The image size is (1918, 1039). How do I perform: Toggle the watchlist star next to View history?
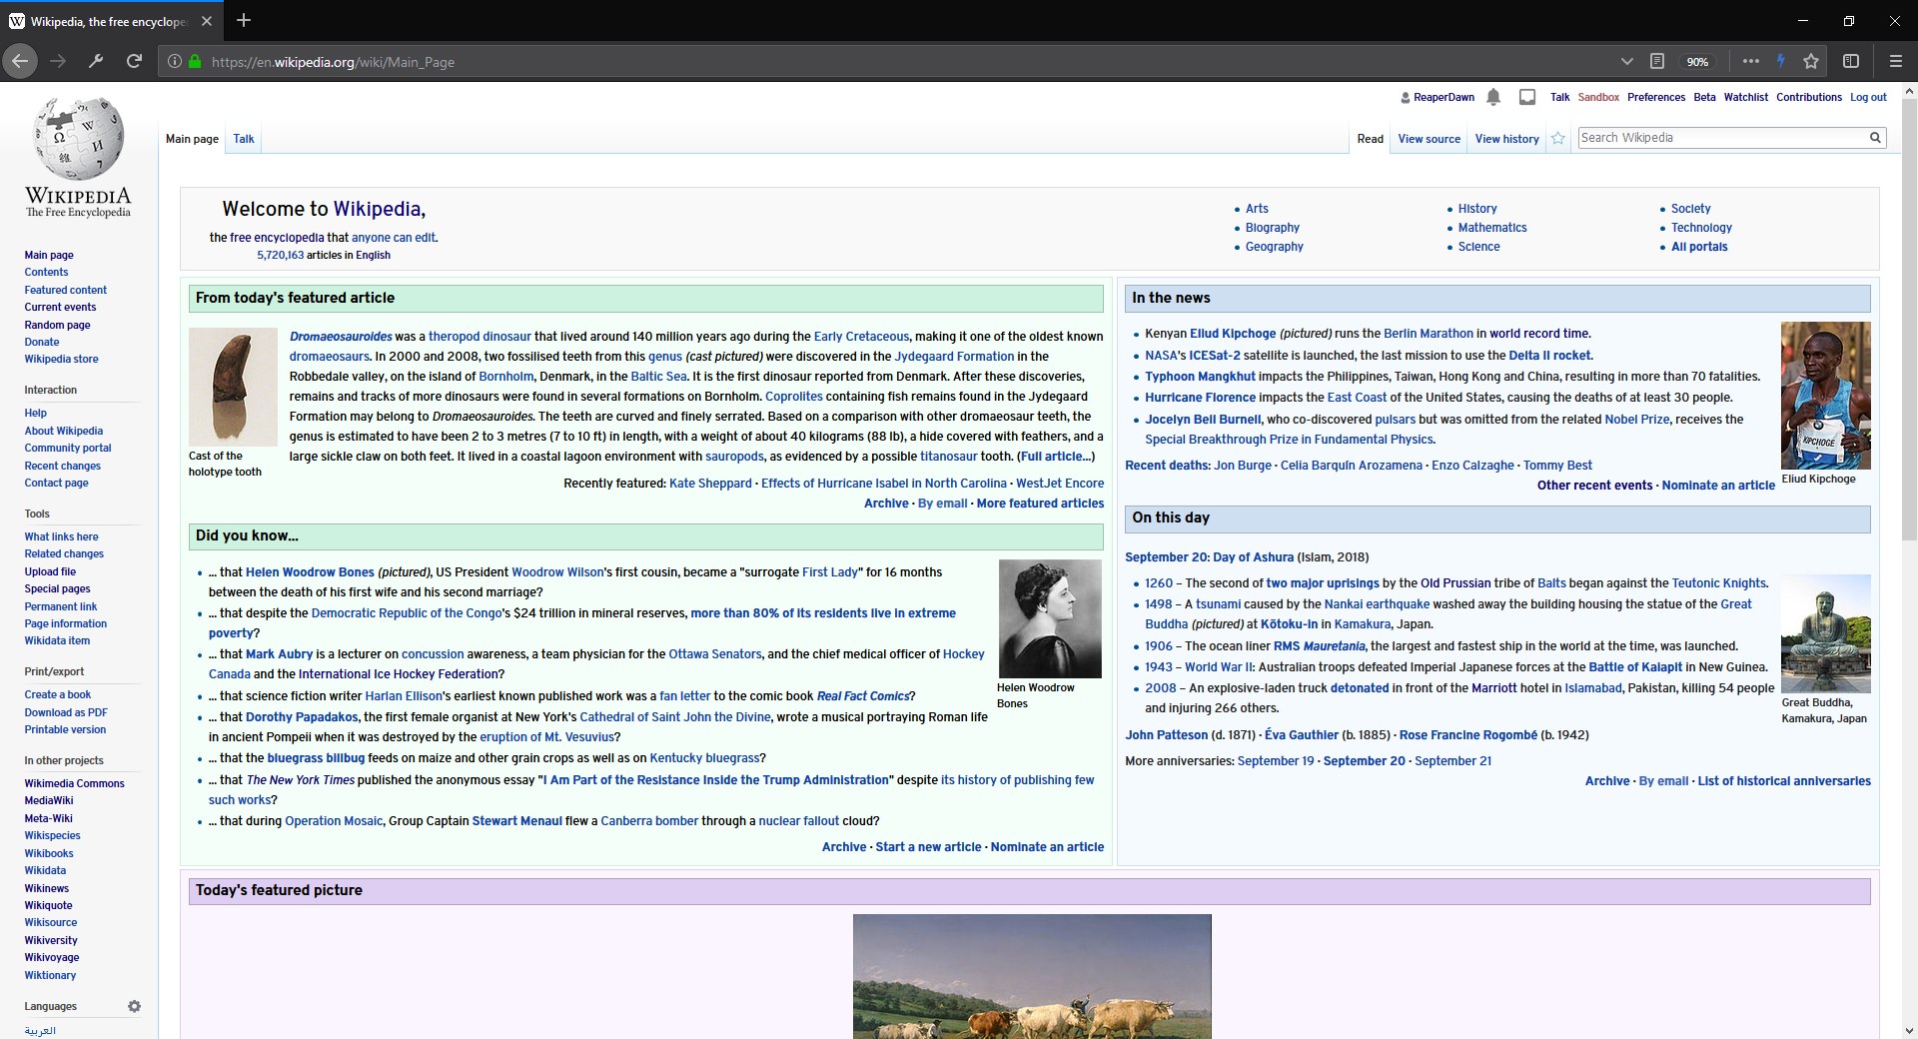coord(1557,139)
